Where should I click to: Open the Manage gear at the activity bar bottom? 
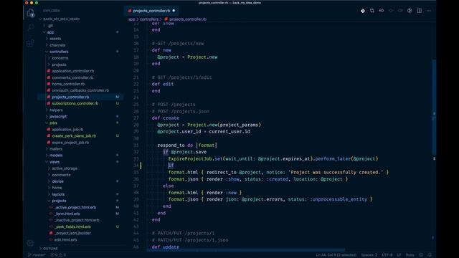(30, 243)
